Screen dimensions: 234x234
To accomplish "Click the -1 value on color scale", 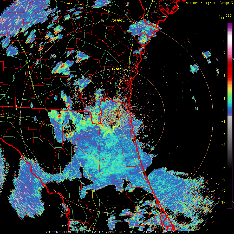I will pyautogui.click(x=223, y=122).
